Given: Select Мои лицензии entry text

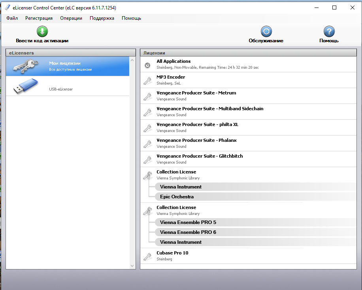Looking at the screenshot, I should point(65,63).
